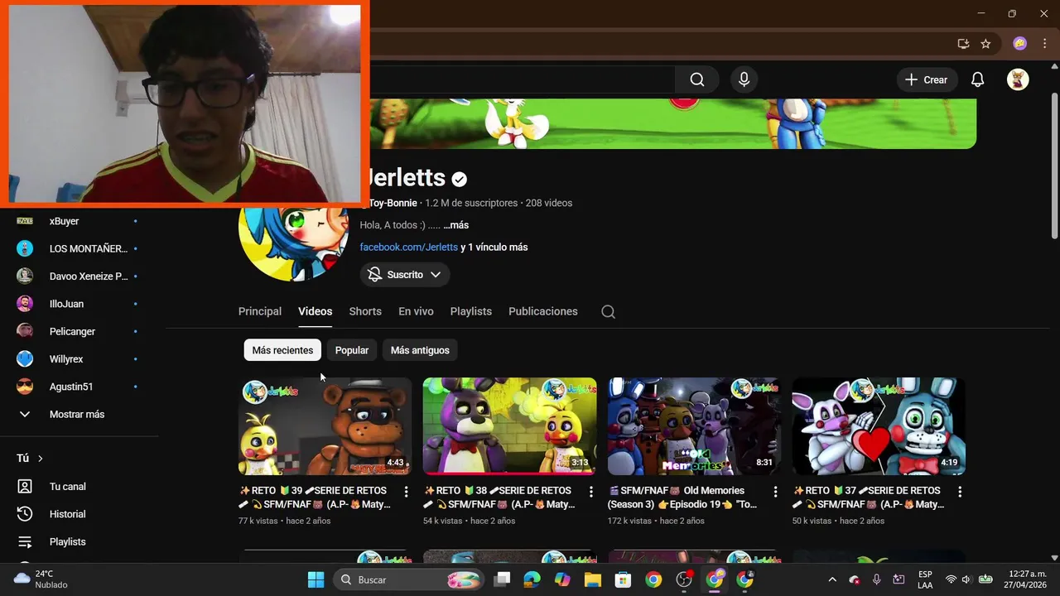Image resolution: width=1060 pixels, height=596 pixels.
Task: Launch Microsoft Edge from the taskbar
Action: [x=532, y=579]
